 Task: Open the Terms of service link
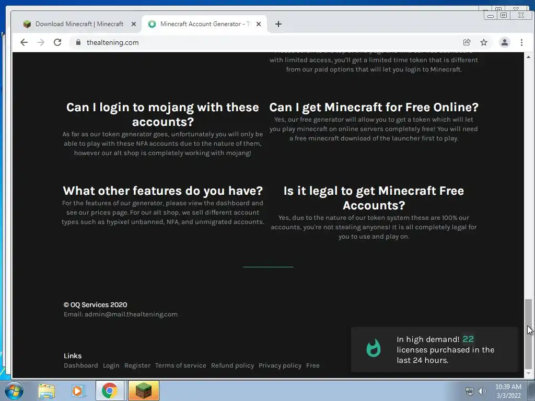pyautogui.click(x=180, y=365)
